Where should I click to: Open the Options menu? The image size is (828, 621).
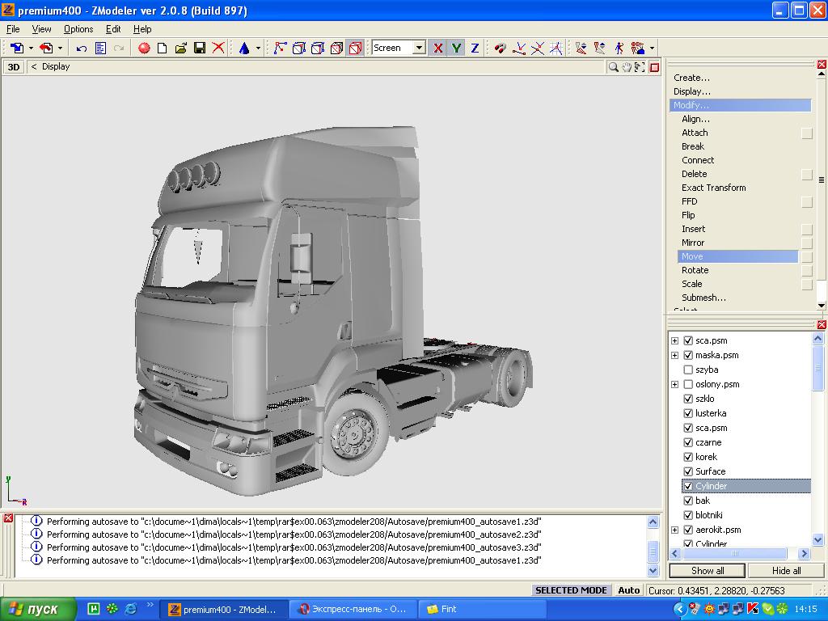pos(78,29)
